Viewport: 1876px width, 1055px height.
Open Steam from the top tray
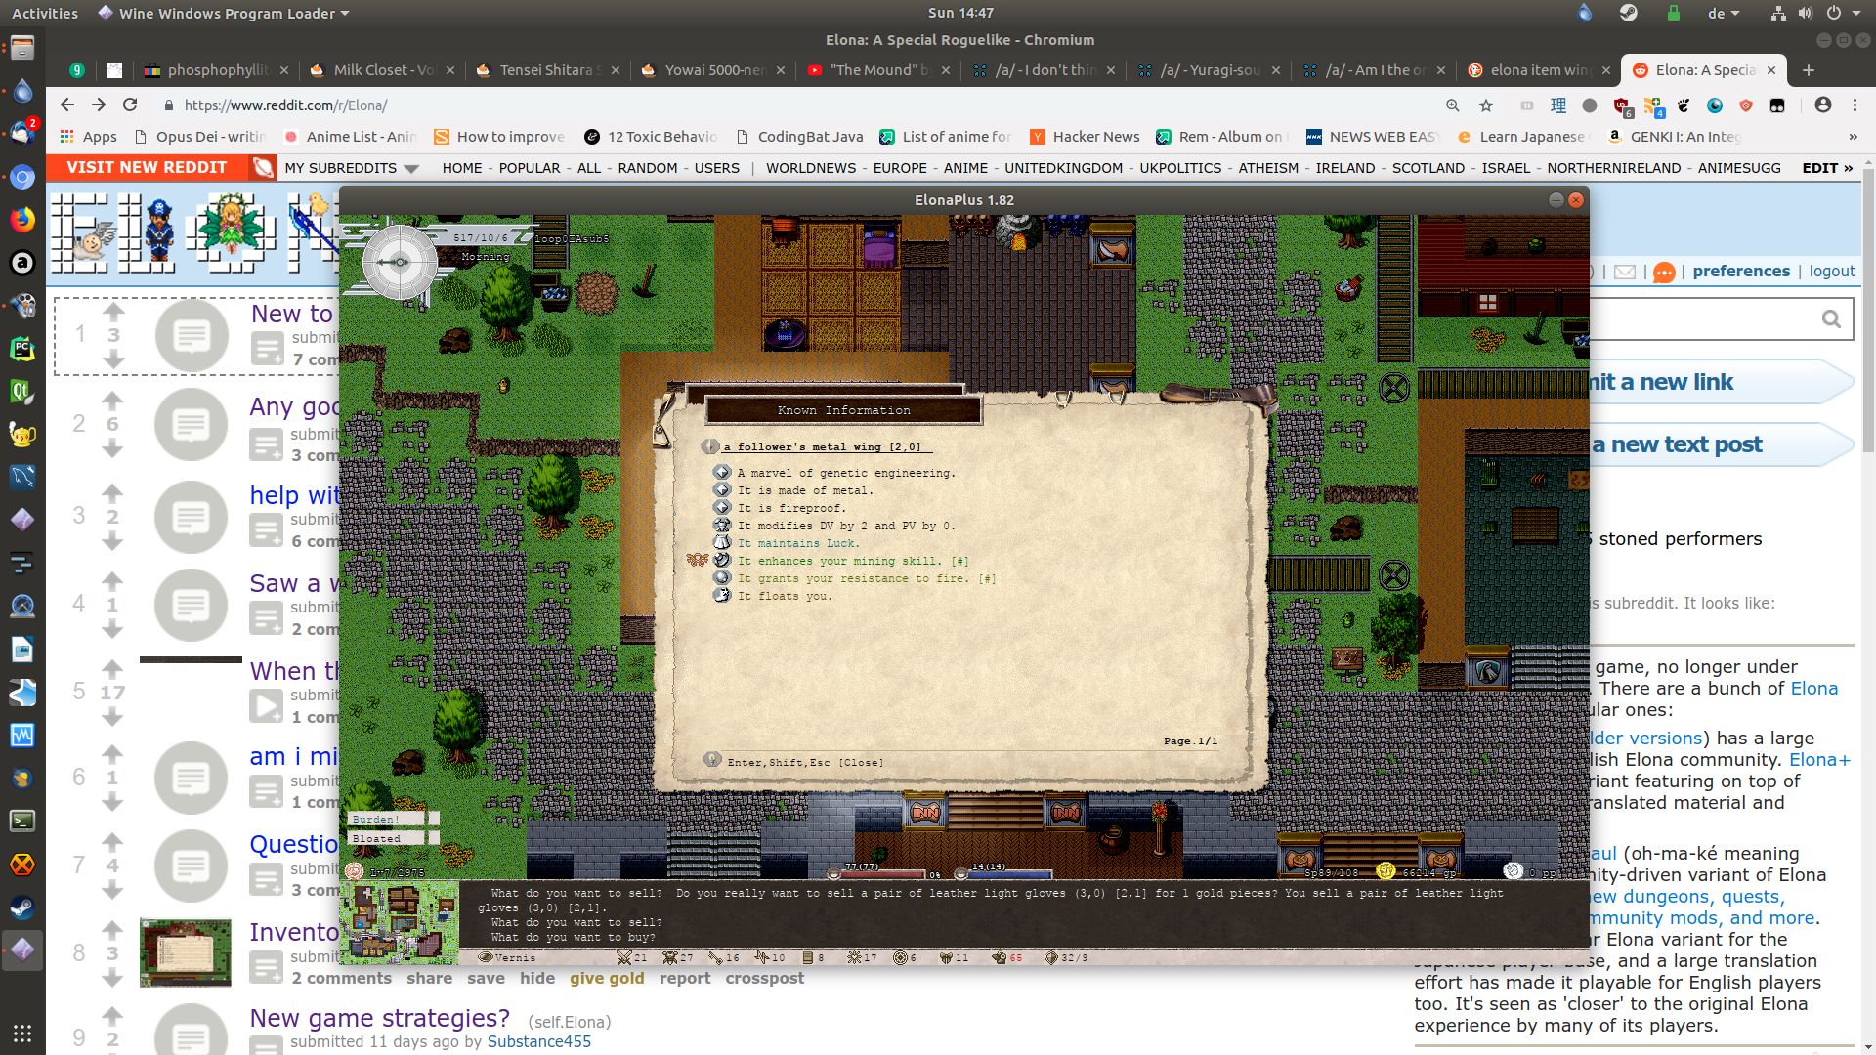point(1629,14)
